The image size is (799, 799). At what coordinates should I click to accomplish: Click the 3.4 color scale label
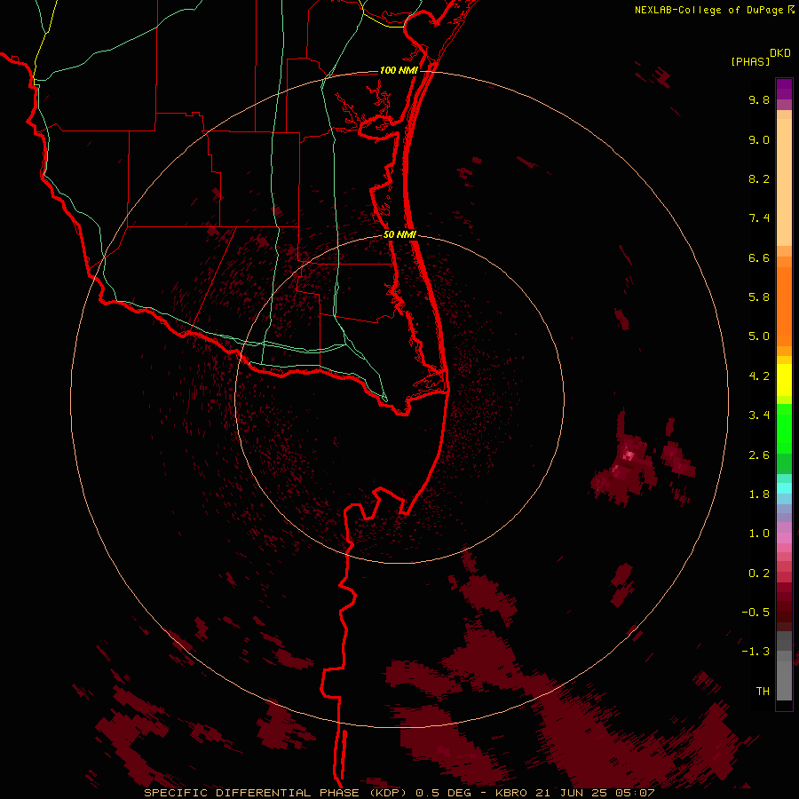click(759, 415)
